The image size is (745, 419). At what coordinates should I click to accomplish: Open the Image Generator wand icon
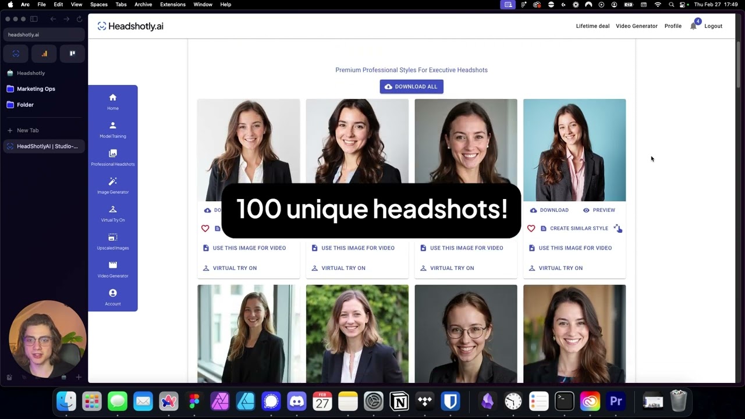tap(113, 182)
